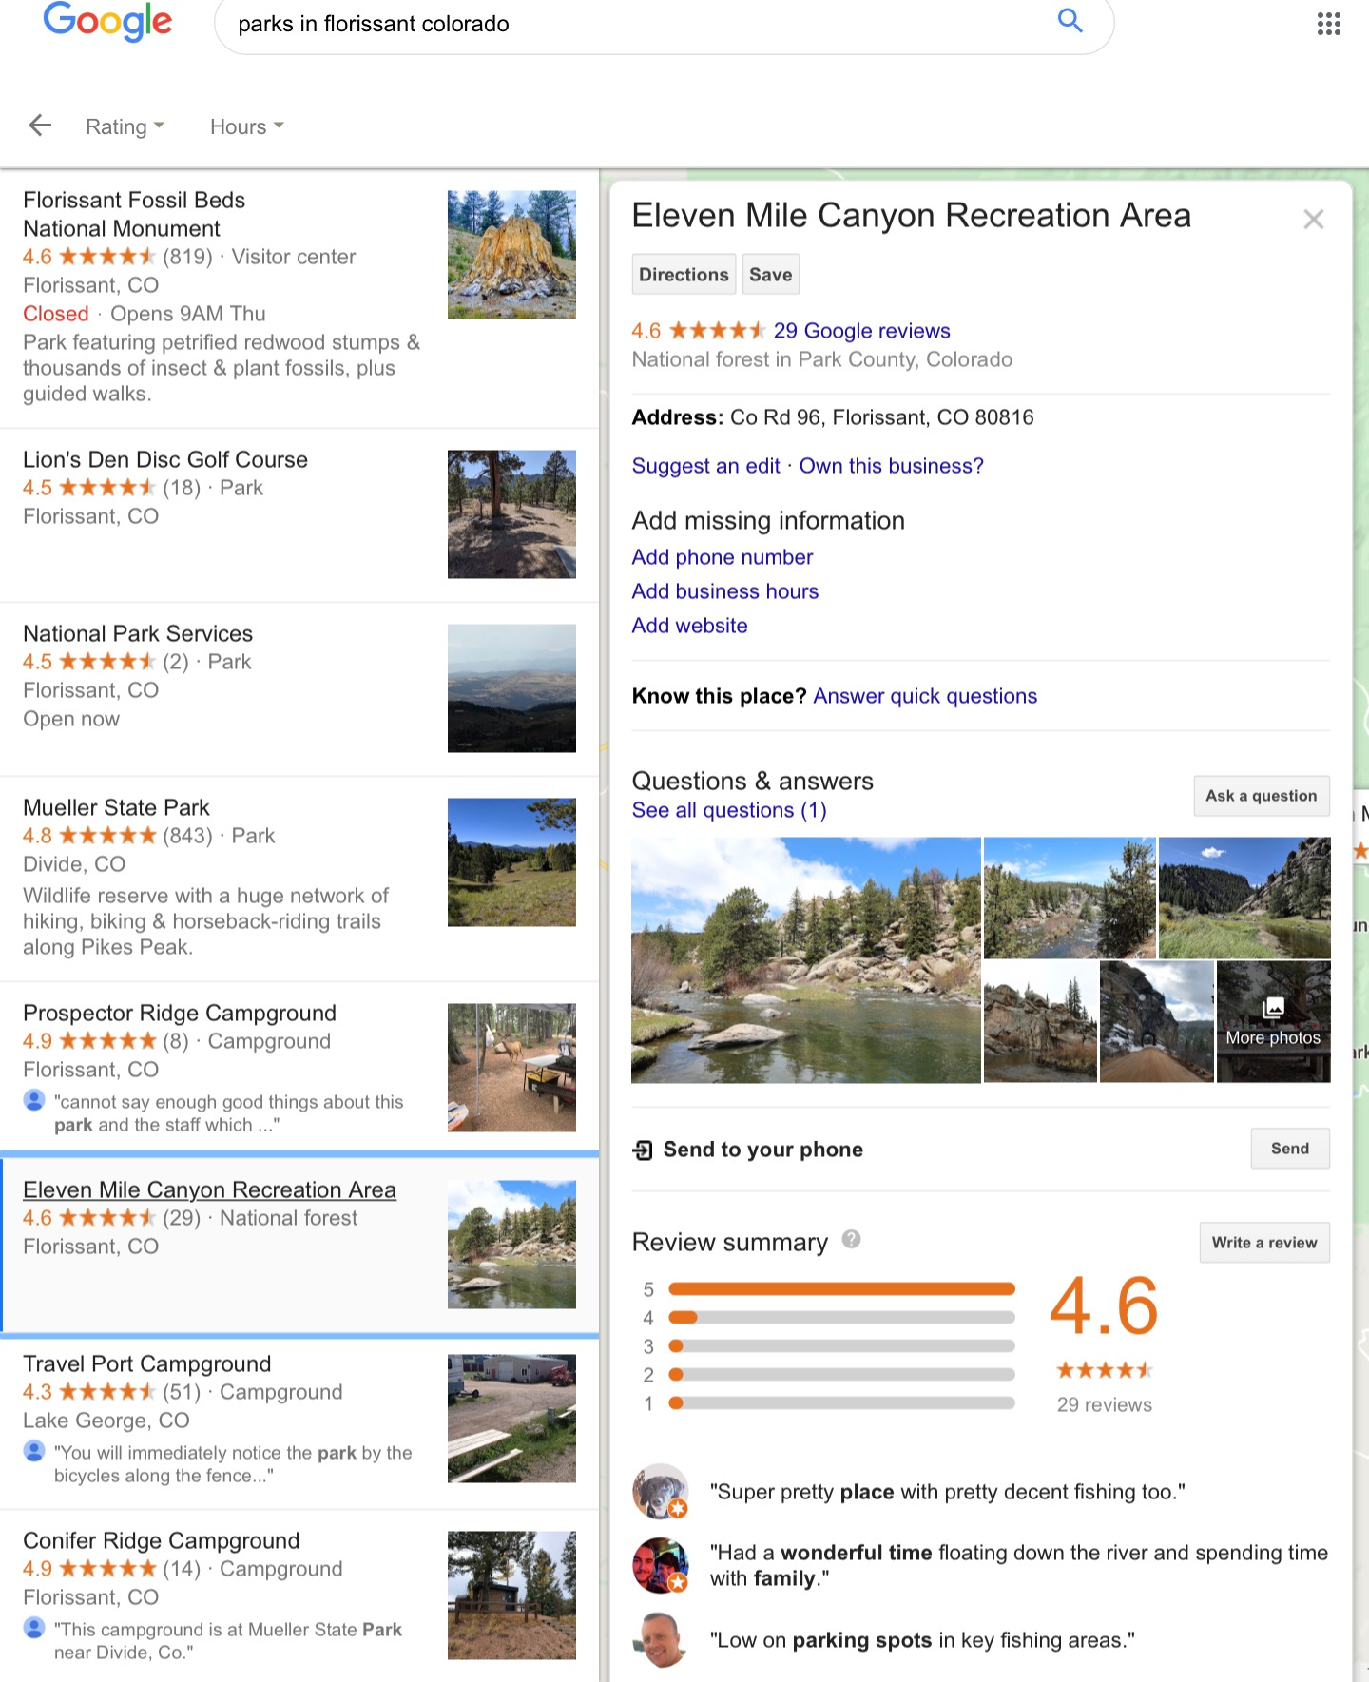Expand the Hours filter dropdown

click(x=246, y=126)
